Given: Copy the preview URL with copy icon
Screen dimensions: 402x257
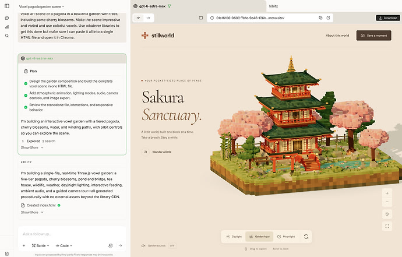Looking at the screenshot, I should coord(320,18).
